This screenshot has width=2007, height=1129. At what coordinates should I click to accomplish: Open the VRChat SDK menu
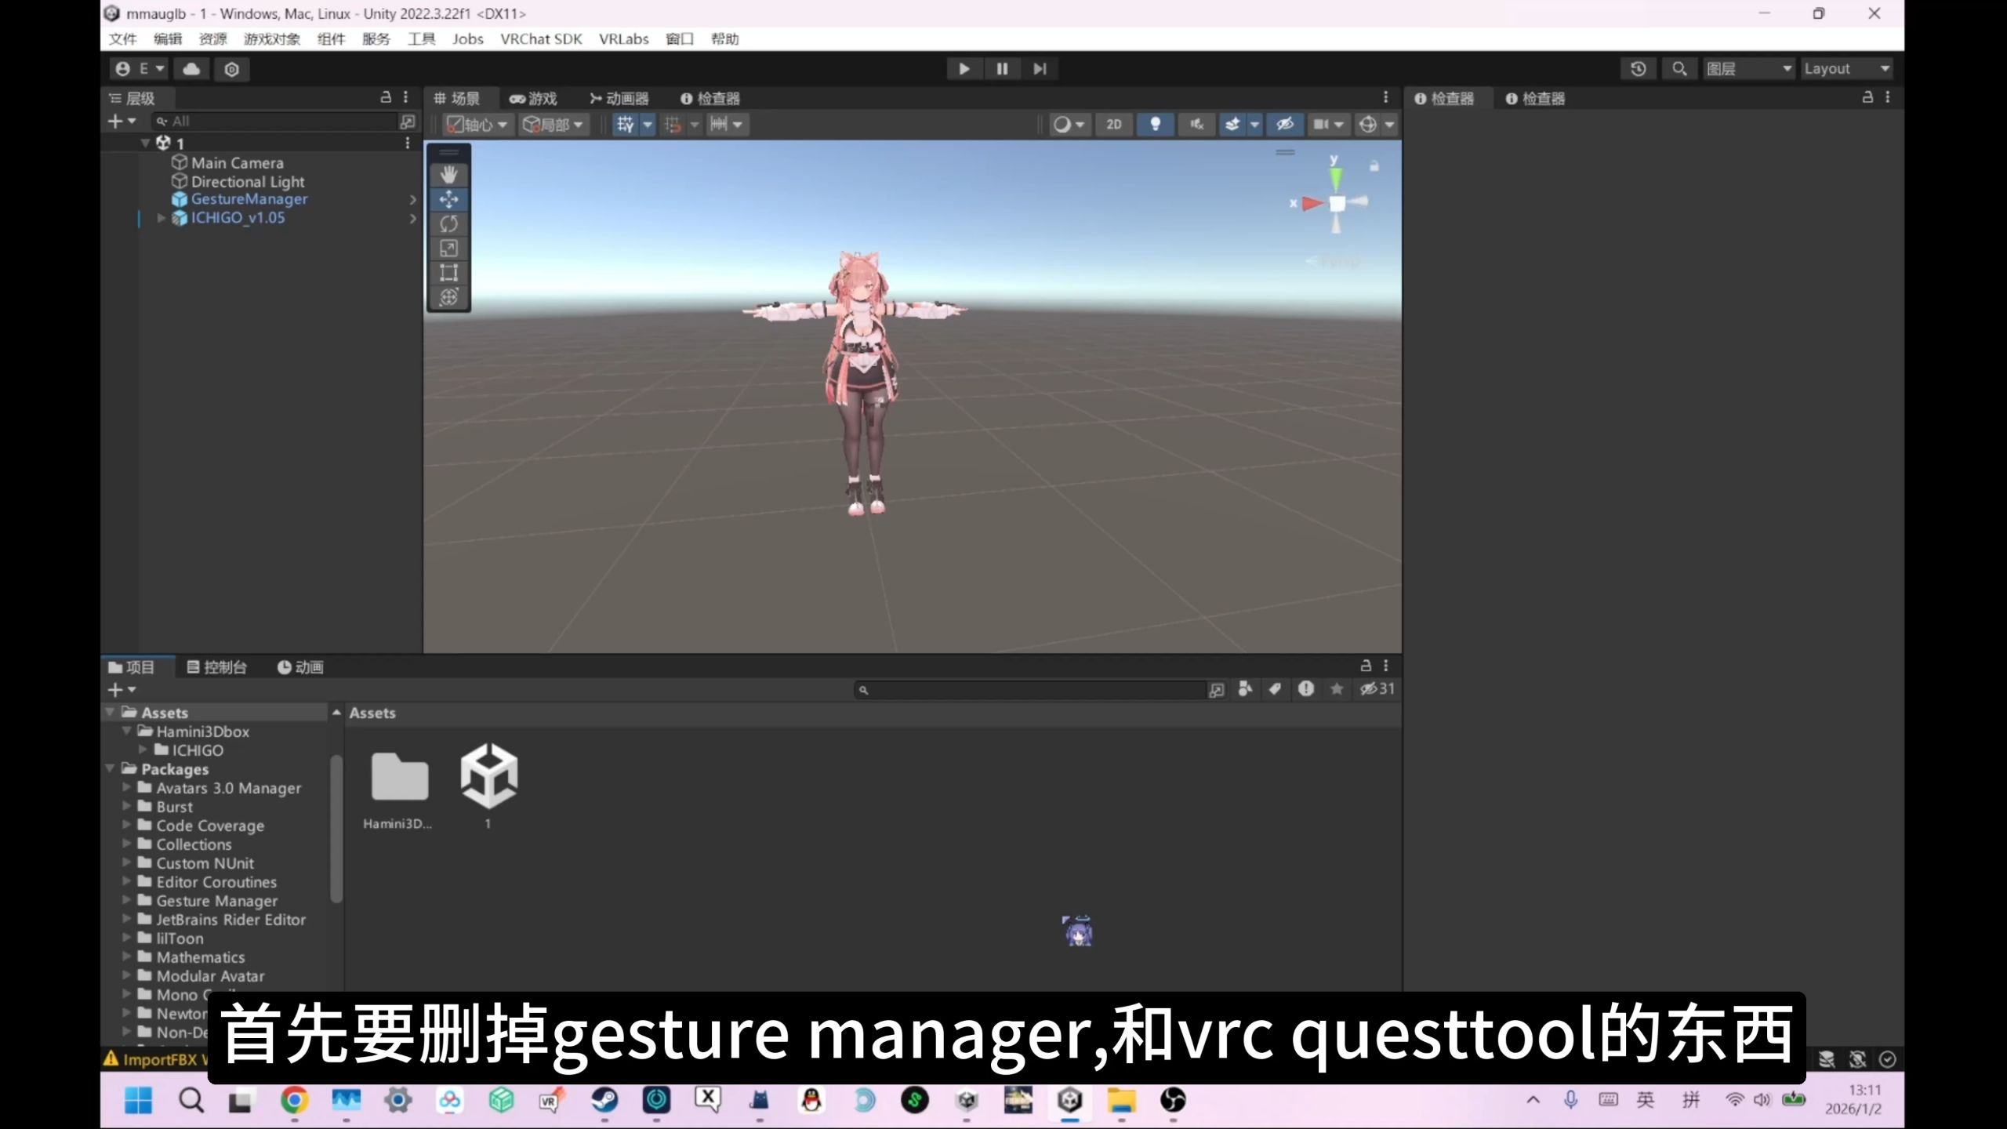541,39
